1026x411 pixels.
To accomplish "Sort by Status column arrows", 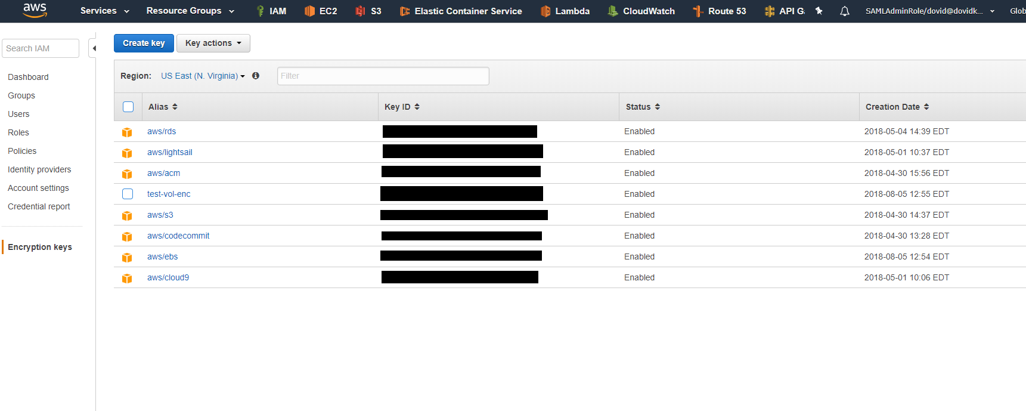I will click(658, 107).
